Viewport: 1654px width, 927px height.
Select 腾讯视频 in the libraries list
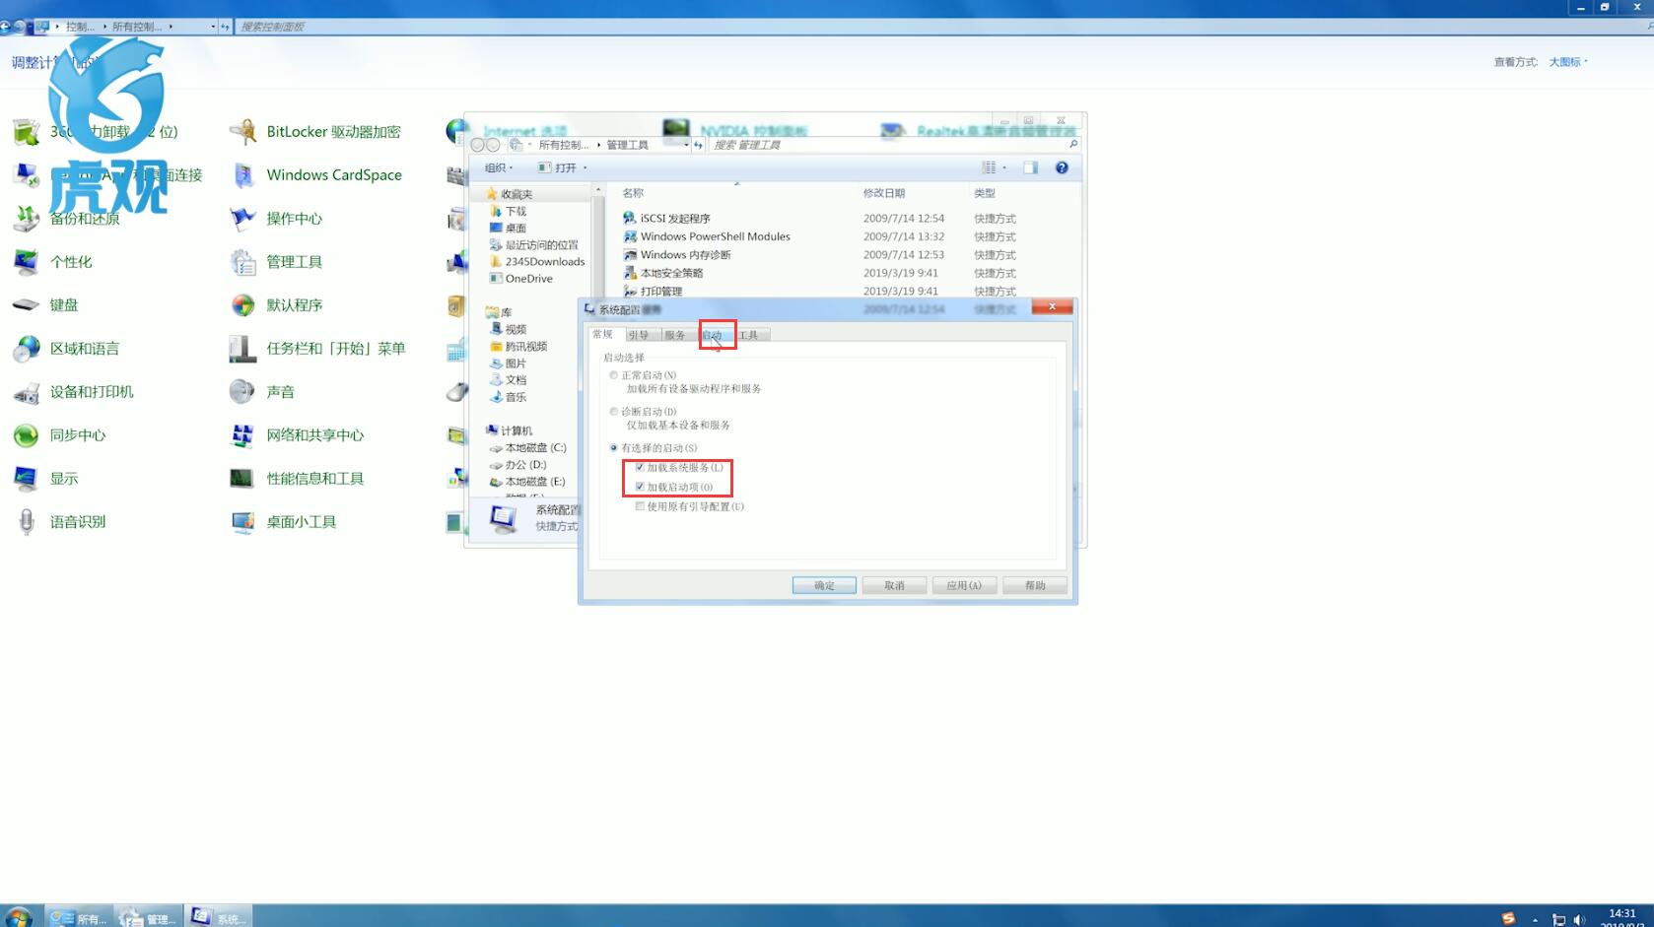click(518, 347)
